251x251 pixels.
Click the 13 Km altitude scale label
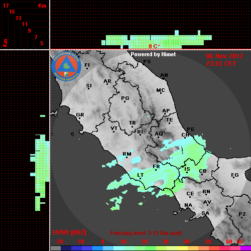19,18
